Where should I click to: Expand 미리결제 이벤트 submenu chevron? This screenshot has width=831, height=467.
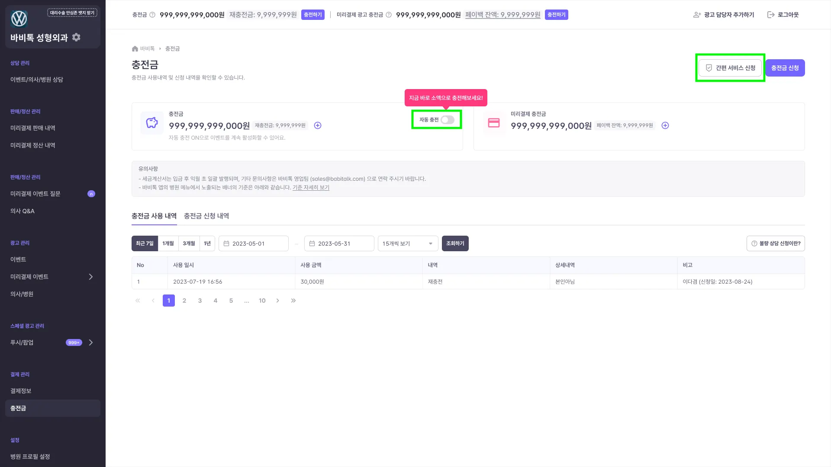click(x=91, y=277)
